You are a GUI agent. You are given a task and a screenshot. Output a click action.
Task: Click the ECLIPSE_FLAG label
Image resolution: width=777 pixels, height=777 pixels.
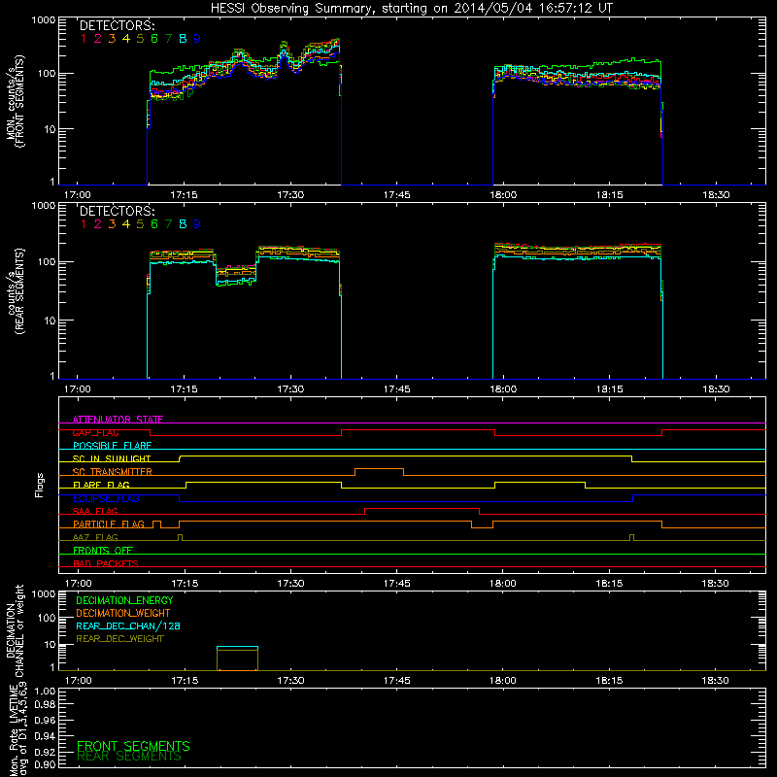pos(106,498)
